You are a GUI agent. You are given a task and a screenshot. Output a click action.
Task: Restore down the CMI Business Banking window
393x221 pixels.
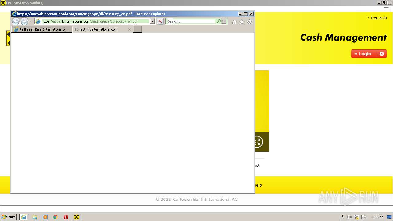coord(384,2)
